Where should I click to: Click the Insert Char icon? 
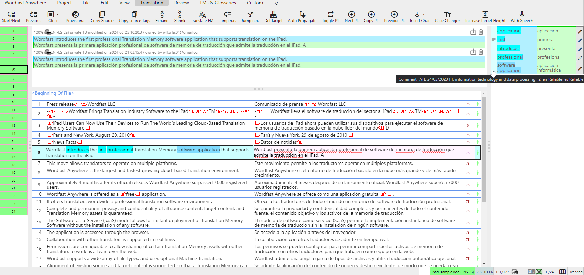(417, 14)
